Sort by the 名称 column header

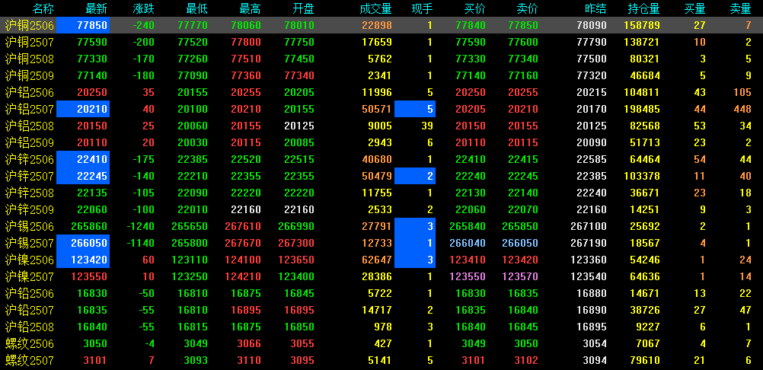click(43, 8)
